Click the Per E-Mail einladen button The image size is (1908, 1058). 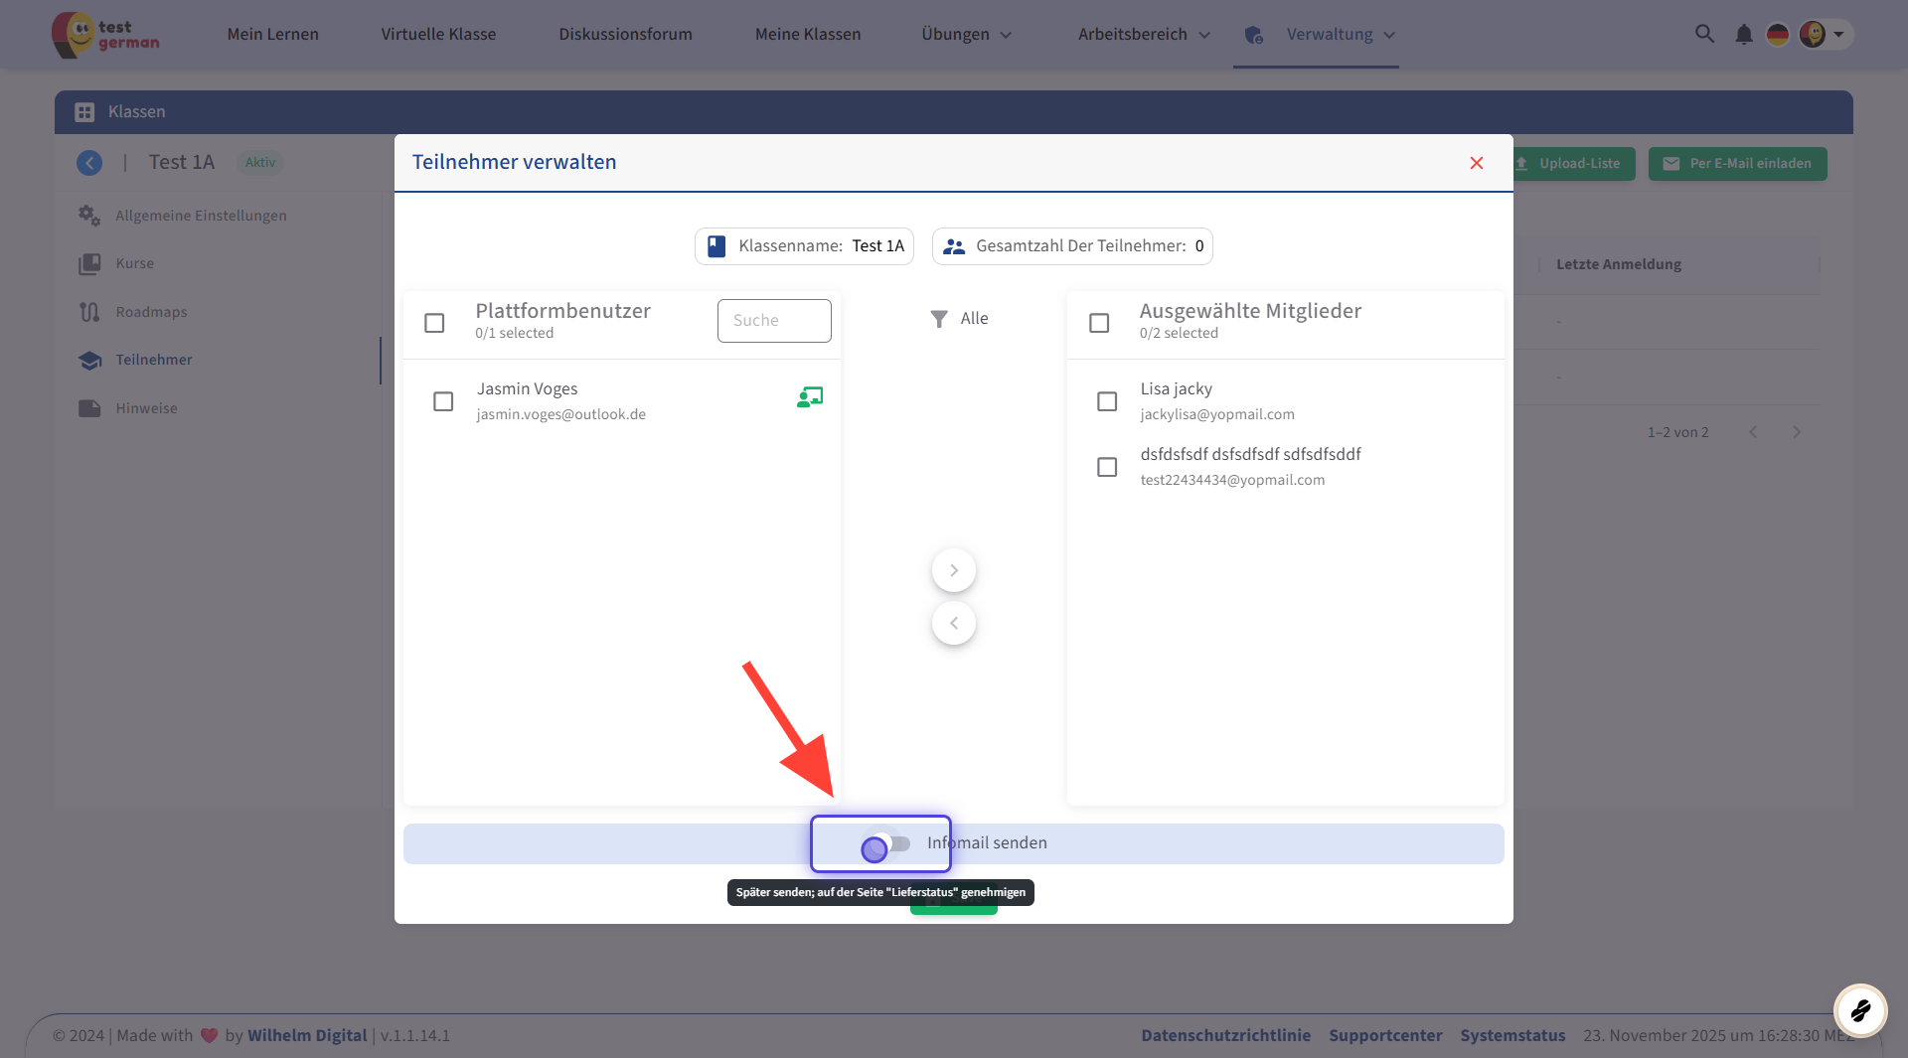[x=1737, y=164]
